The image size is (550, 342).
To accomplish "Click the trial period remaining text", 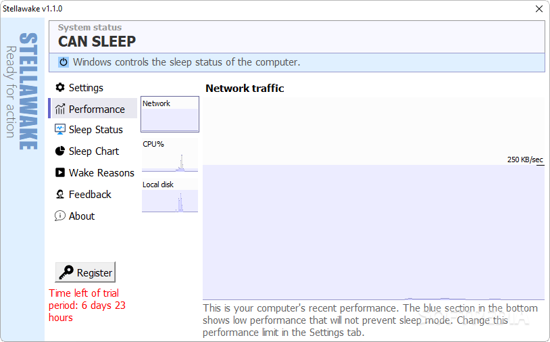I will tap(87, 306).
